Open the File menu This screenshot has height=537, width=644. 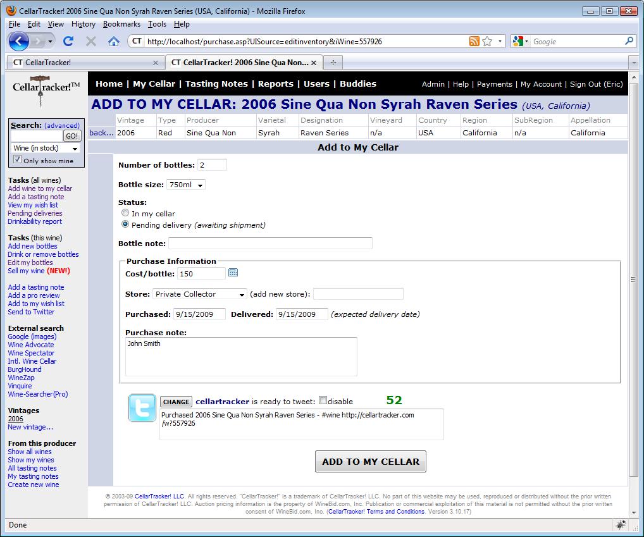pos(15,24)
